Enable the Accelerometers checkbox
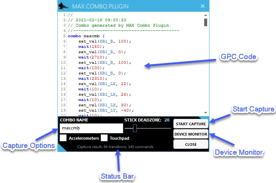 click(63, 138)
